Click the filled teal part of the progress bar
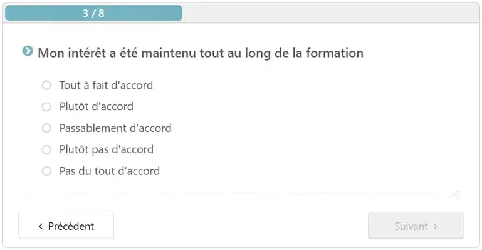482x250 pixels. [x=93, y=13]
